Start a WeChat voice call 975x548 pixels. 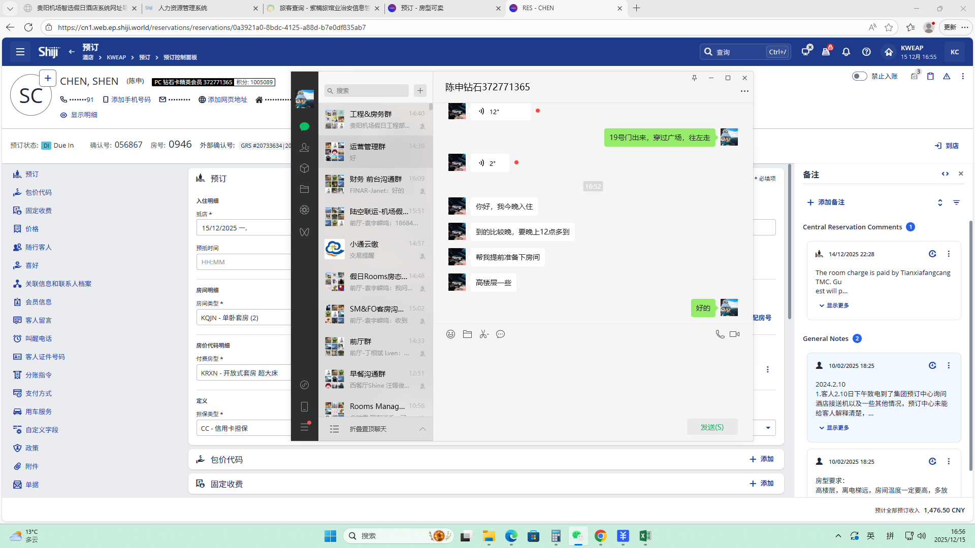click(720, 334)
